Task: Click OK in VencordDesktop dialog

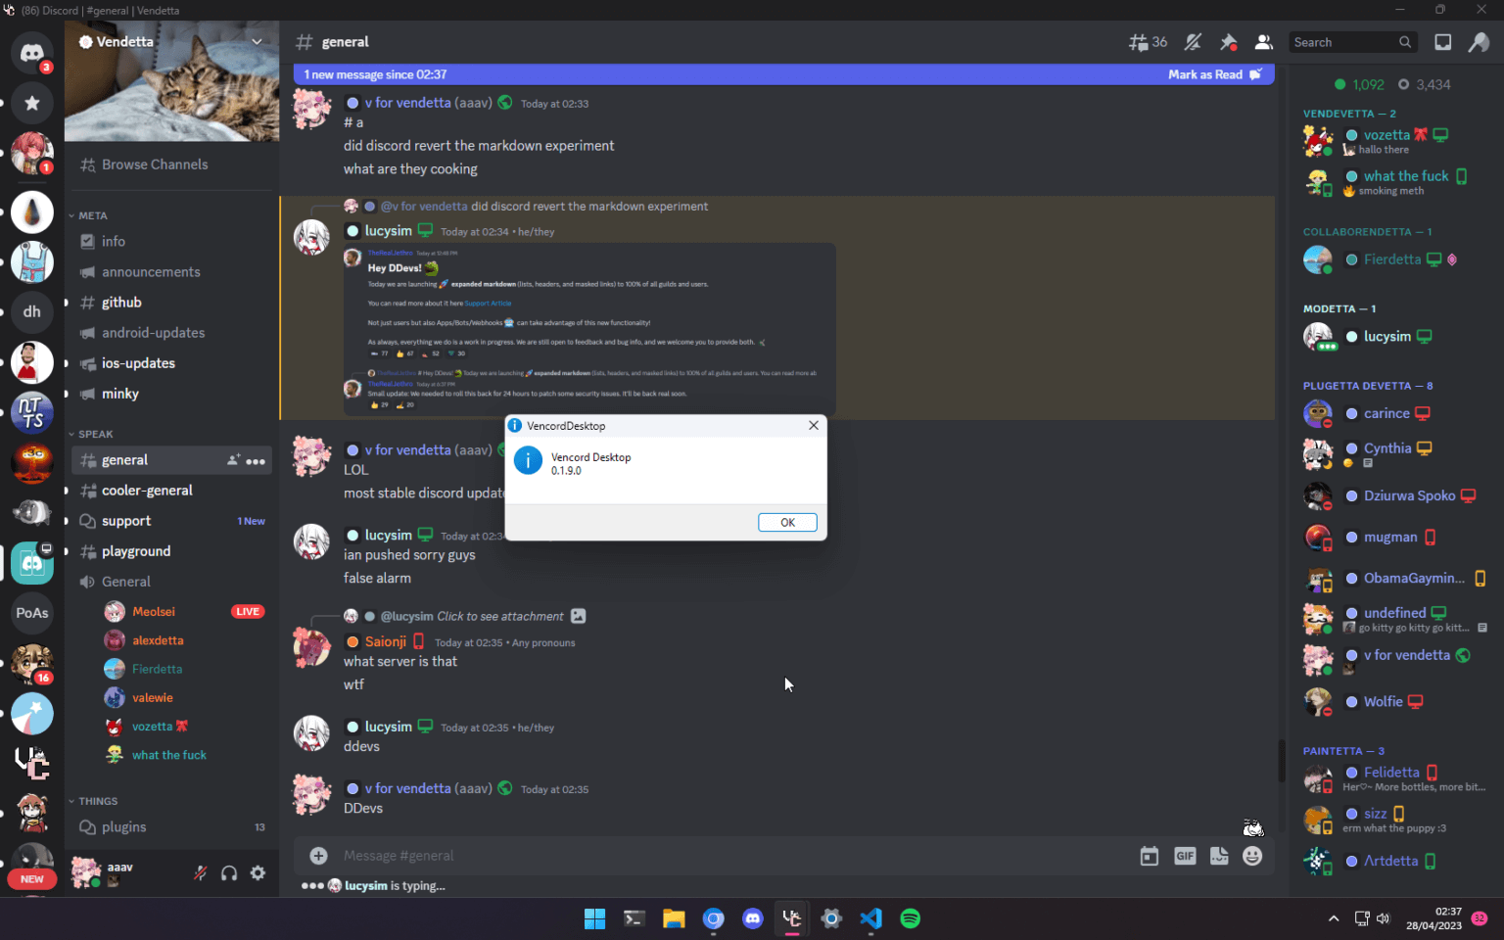Action: pos(786,523)
